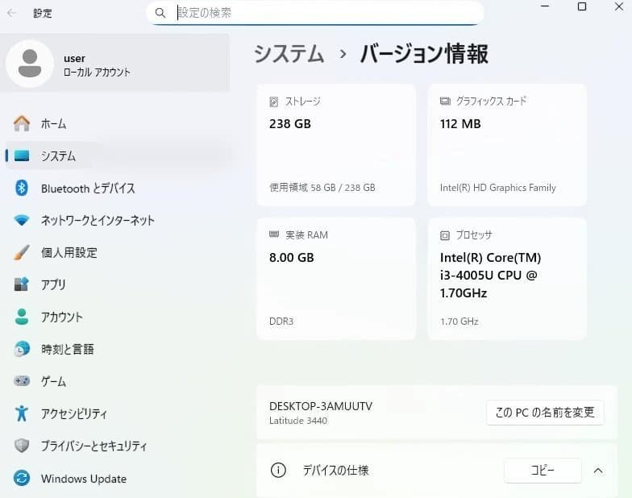Open プライバシーとセキュリティ settings
Screen dimensions: 632x498
(x=118, y=445)
